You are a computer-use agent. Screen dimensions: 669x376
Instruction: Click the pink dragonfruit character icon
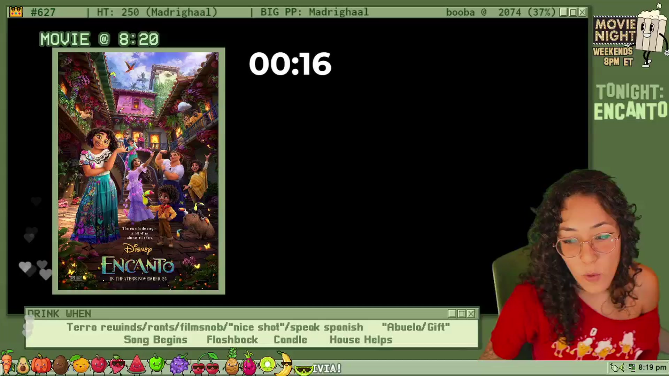click(x=249, y=364)
